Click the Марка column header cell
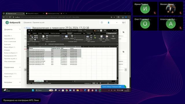185x104 pixels. click(x=40, y=48)
